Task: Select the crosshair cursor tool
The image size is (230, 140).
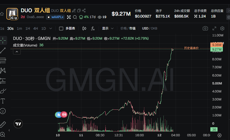Action: 3,40
